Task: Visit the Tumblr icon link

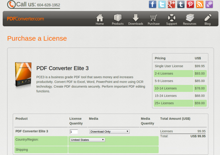Action: [181, 4]
